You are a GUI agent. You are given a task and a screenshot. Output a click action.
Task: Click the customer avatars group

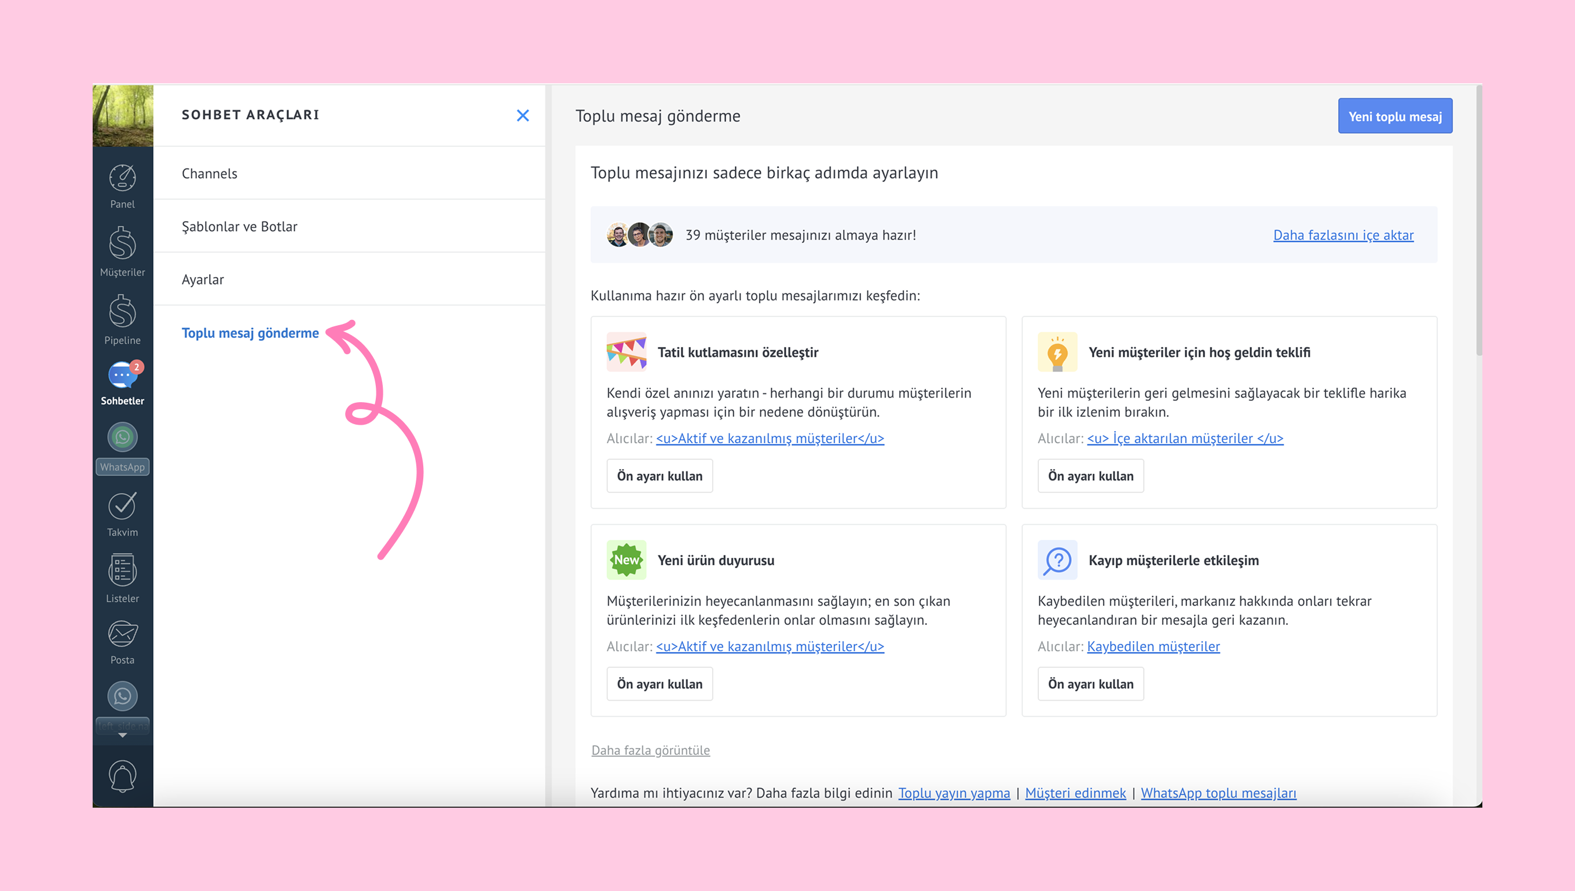tap(640, 234)
